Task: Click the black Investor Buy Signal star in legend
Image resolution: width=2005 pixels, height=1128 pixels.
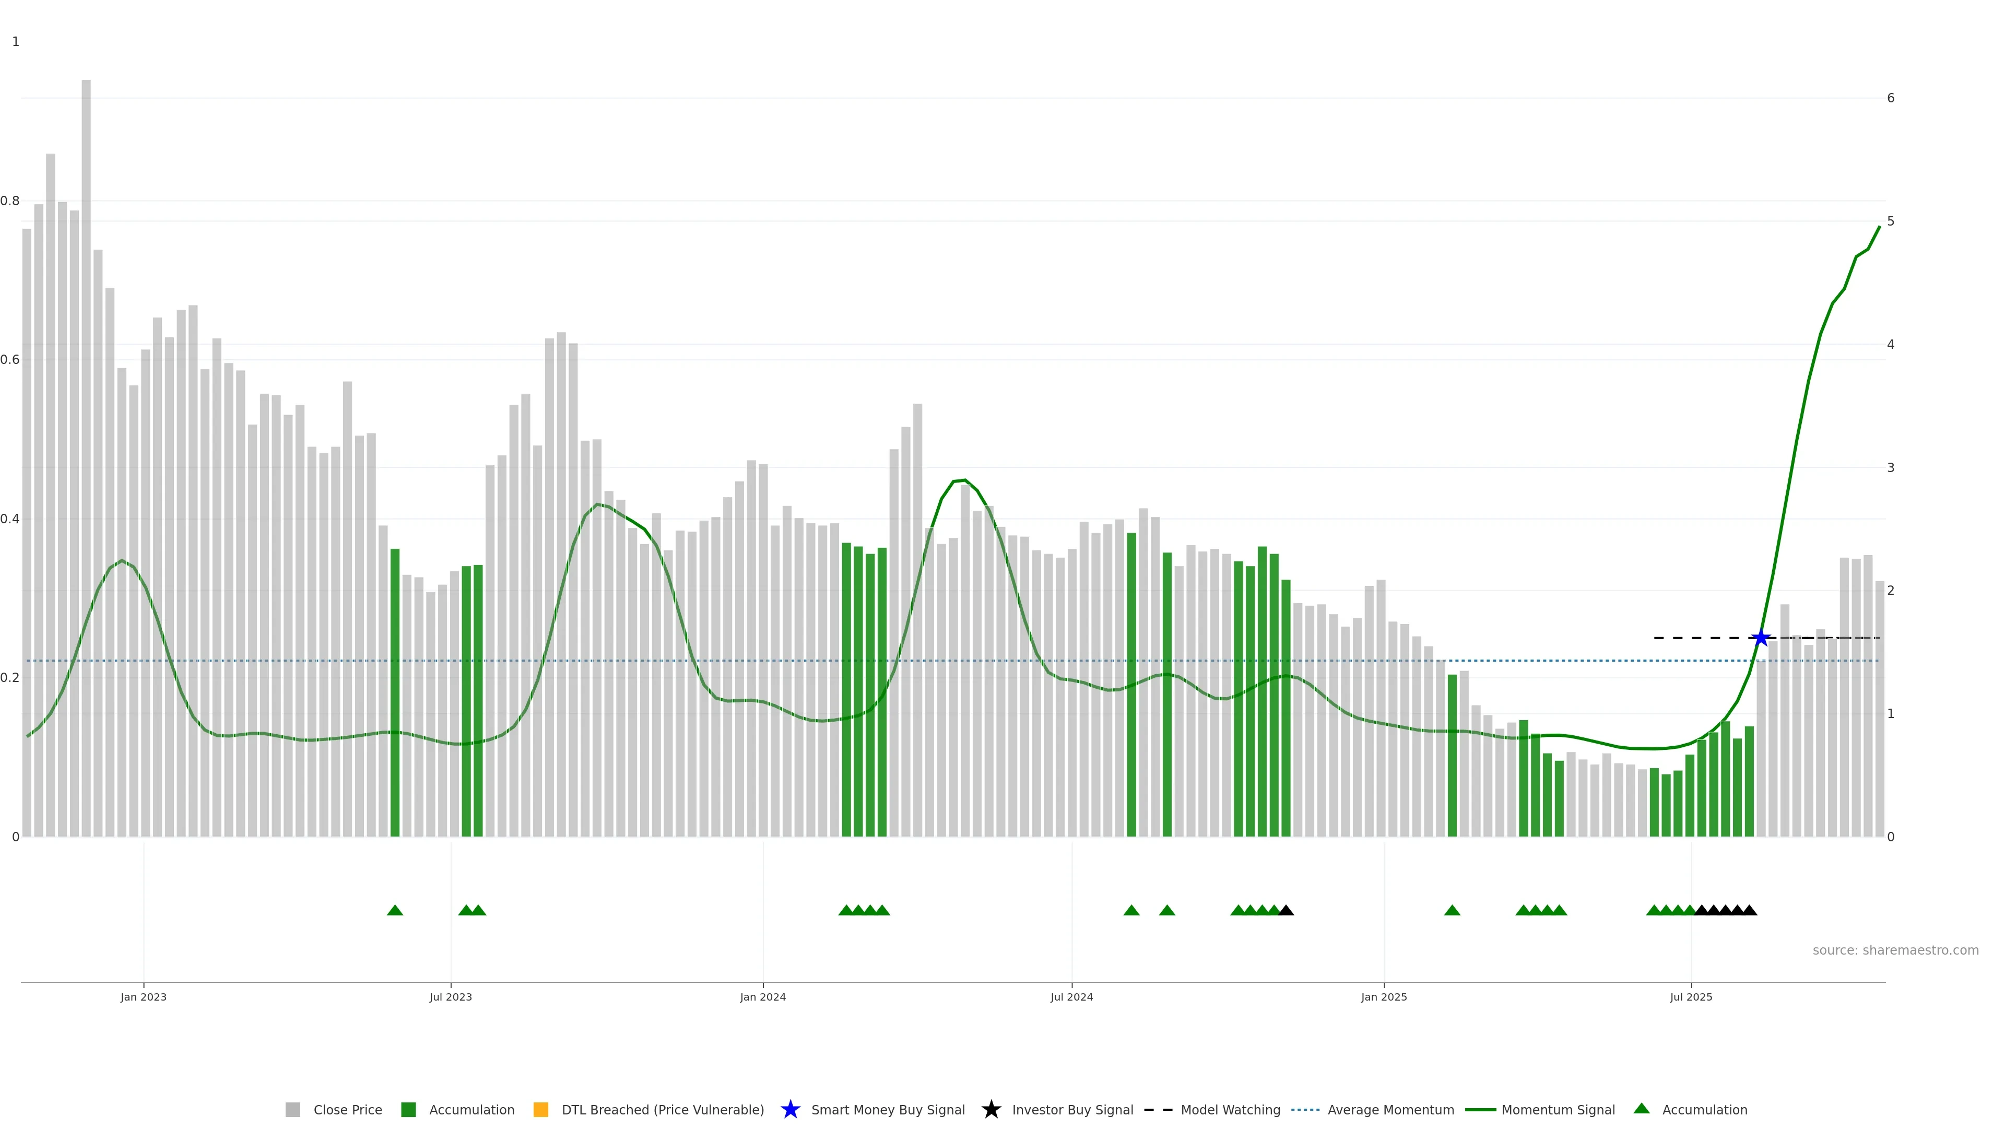Action: [x=991, y=1110]
